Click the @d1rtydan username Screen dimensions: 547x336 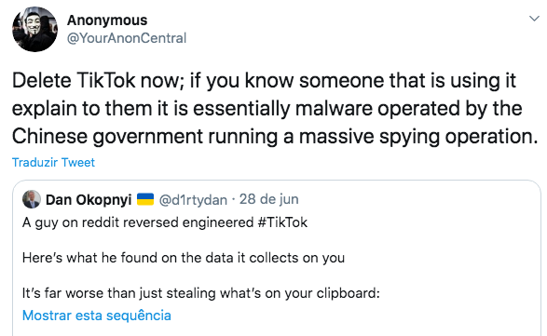(193, 200)
